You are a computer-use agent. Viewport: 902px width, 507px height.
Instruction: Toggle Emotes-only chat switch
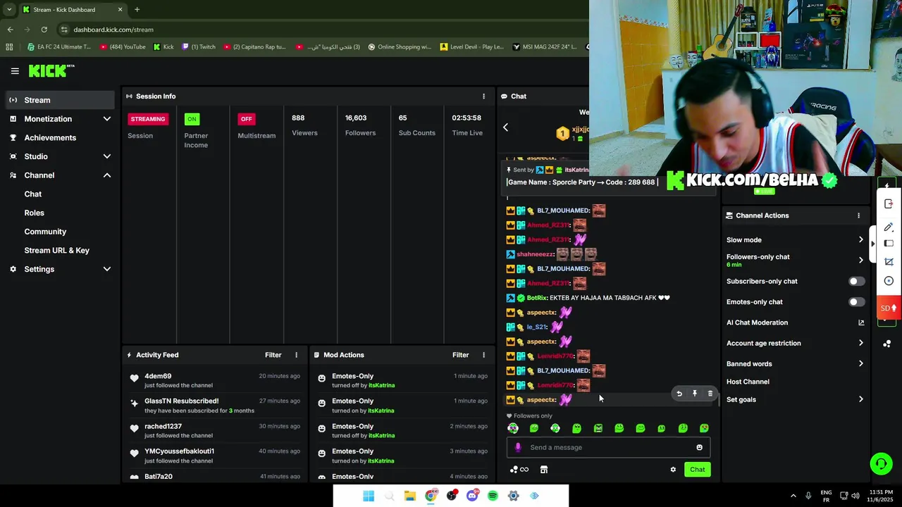point(856,302)
